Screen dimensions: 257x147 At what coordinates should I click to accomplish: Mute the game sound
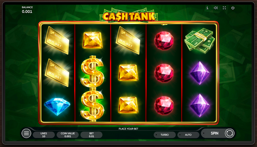[216, 8]
